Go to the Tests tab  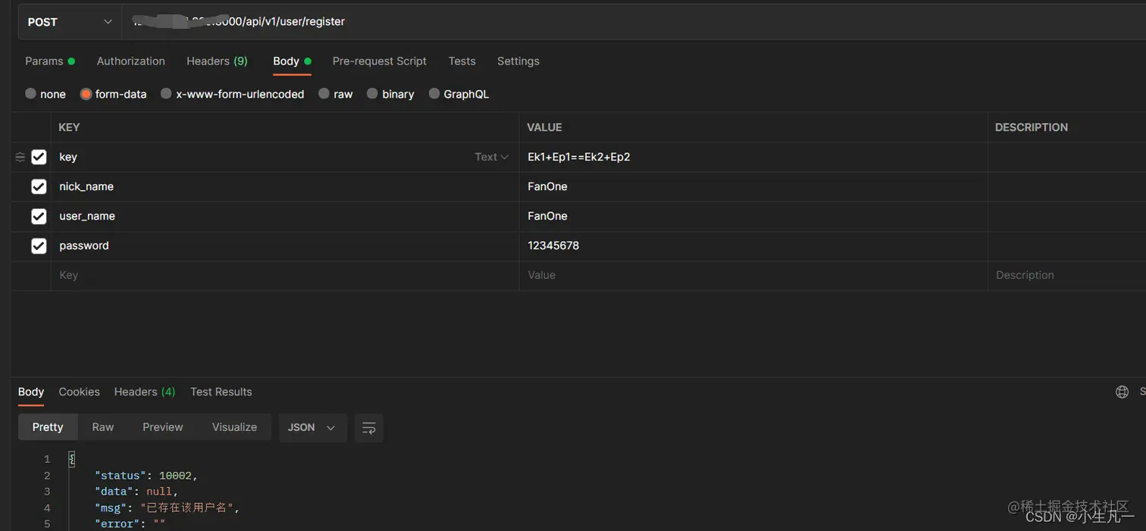462,61
